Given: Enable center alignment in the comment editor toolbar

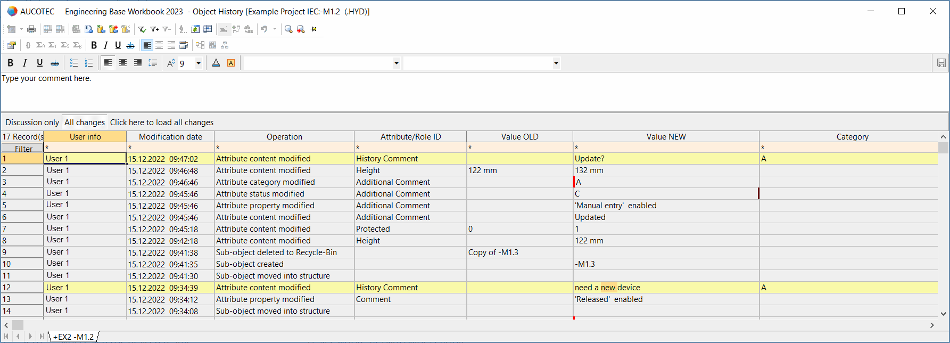Looking at the screenshot, I should point(123,63).
